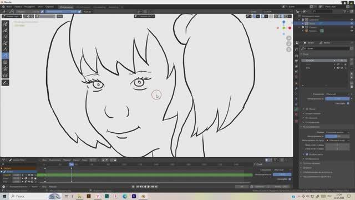
Task: Open the Render menu
Action: pos(29,7)
